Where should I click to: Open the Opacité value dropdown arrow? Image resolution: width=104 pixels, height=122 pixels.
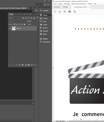(37, 21)
